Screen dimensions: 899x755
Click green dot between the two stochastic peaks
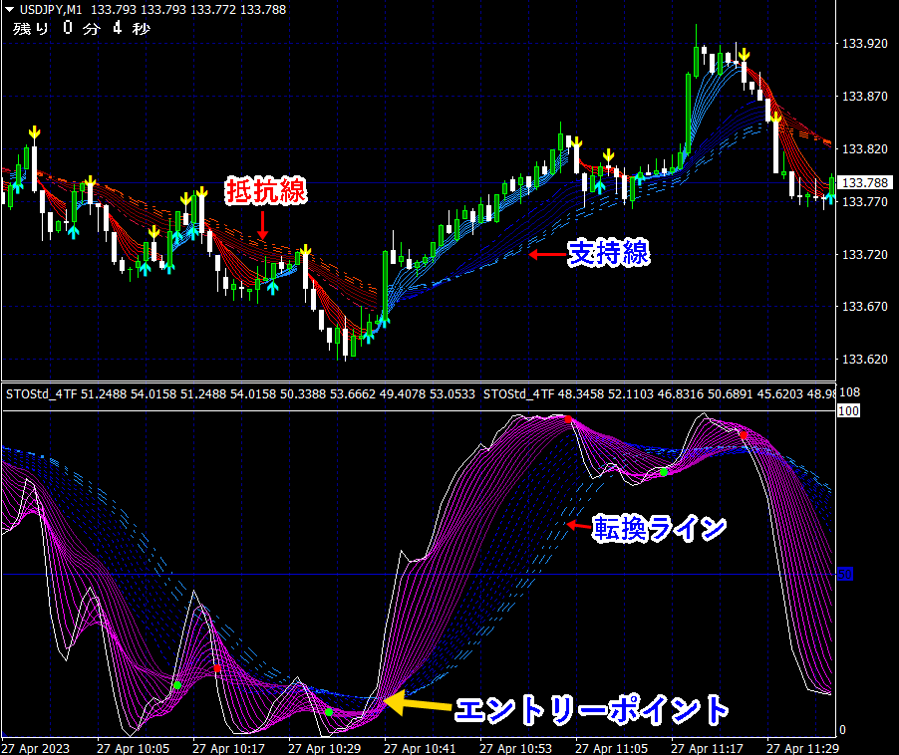662,472
